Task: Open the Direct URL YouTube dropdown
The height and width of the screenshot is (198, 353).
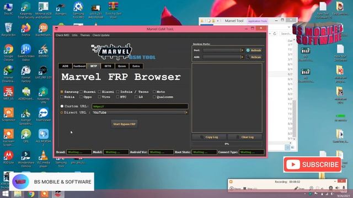Action: 186,112
